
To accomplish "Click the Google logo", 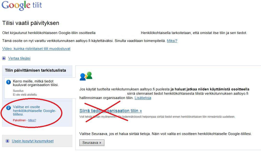I will click(16, 6).
